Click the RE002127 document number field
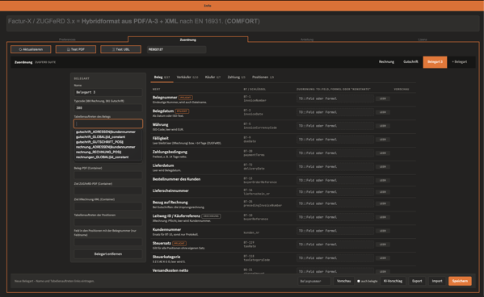Image resolution: width=484 pixels, height=297 pixels. [177, 49]
